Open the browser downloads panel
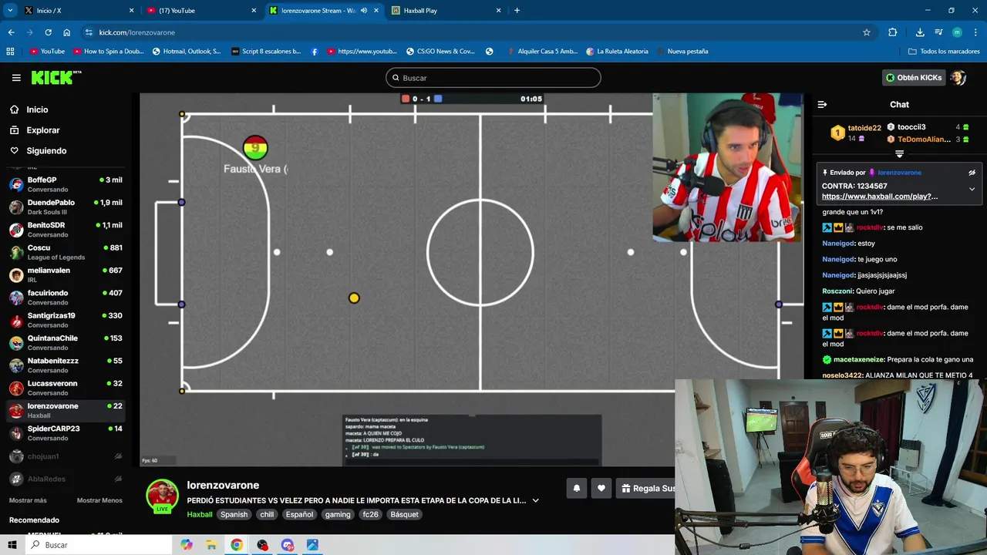This screenshot has width=987, height=555. point(920,32)
